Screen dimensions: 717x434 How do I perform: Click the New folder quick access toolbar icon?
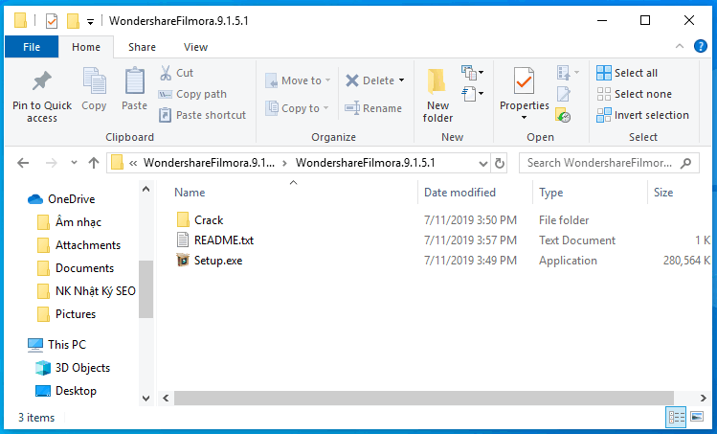73,21
